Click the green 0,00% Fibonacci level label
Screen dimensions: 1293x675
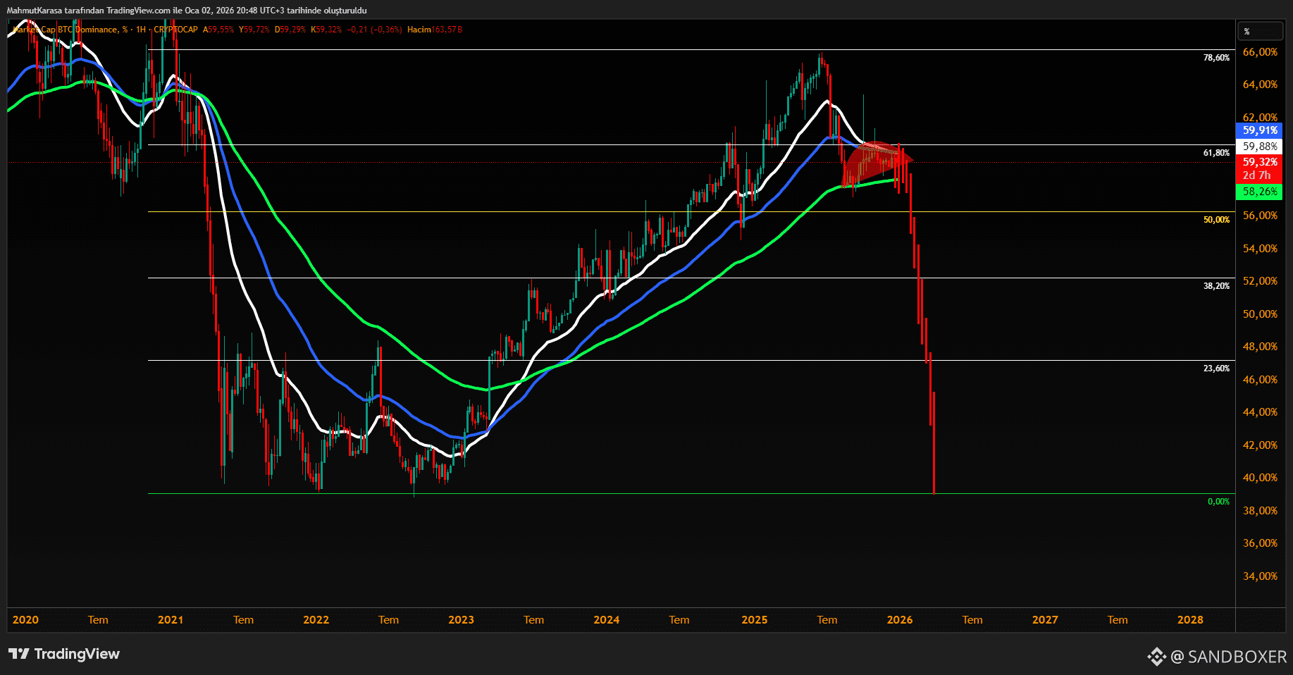click(1218, 502)
